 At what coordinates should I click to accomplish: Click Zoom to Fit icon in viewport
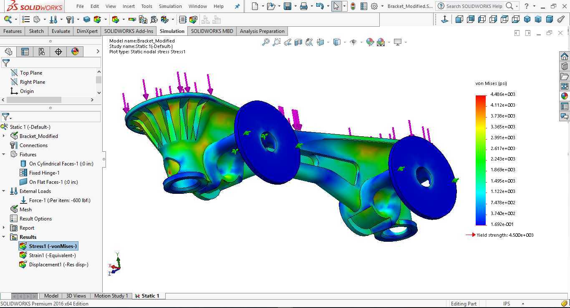click(266, 42)
